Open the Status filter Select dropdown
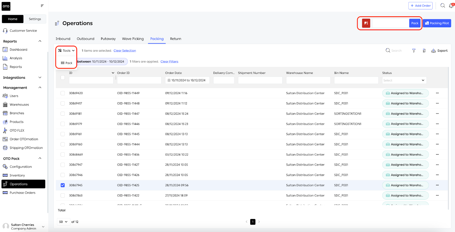455x232 pixels. coord(404,80)
